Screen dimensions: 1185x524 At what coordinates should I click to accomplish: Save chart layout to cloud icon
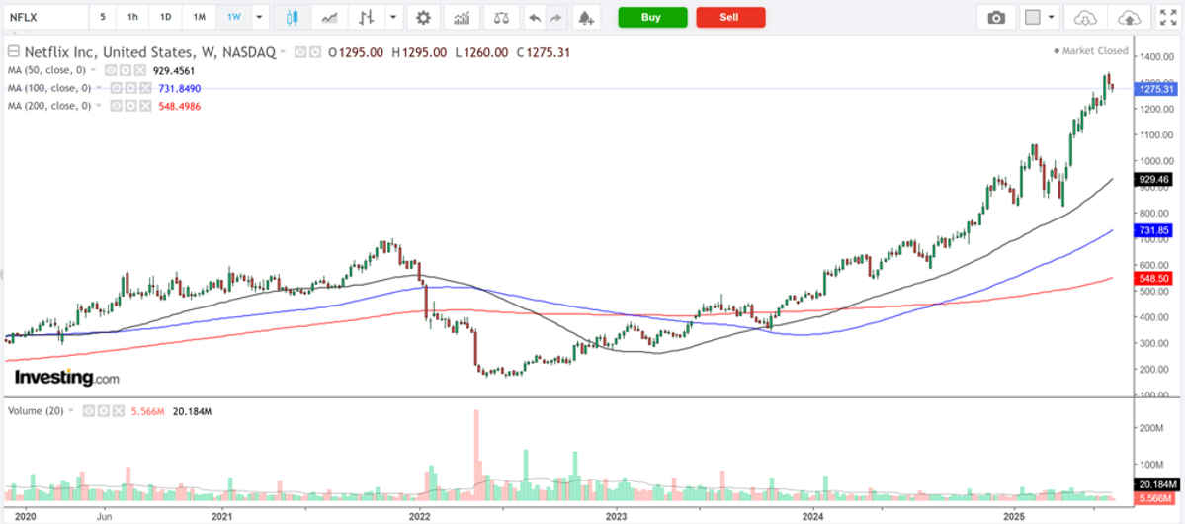point(1129,18)
